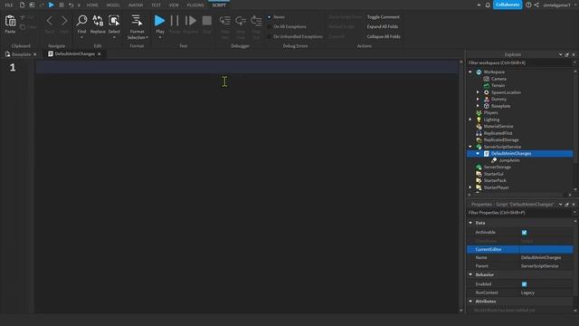Image resolution: width=579 pixels, height=326 pixels.
Task: Navigate Back in the script editor
Action: [x=50, y=21]
